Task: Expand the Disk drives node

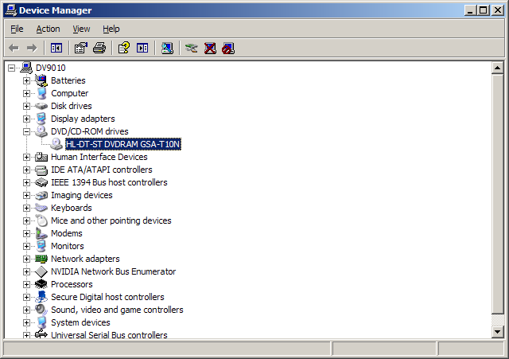Action: pyautogui.click(x=26, y=106)
